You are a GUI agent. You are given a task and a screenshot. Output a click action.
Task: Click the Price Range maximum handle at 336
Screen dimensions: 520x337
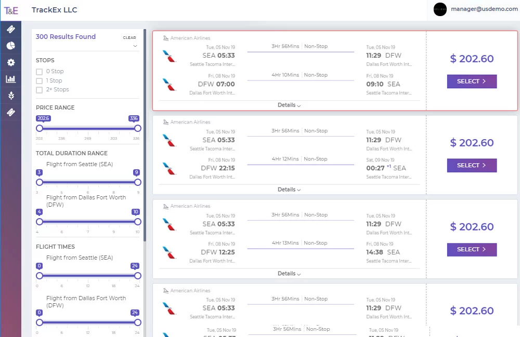138,128
